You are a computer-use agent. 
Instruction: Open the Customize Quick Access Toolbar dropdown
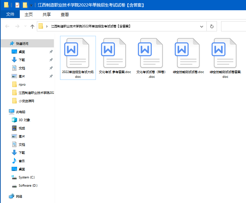[31, 5]
